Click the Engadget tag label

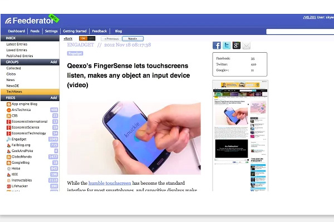(75, 53)
